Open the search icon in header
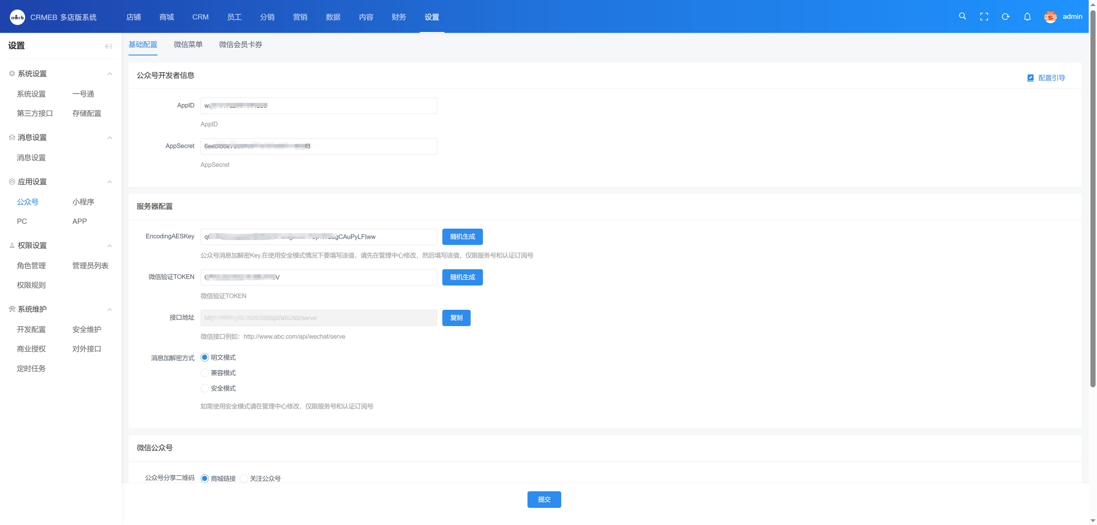 pos(962,17)
